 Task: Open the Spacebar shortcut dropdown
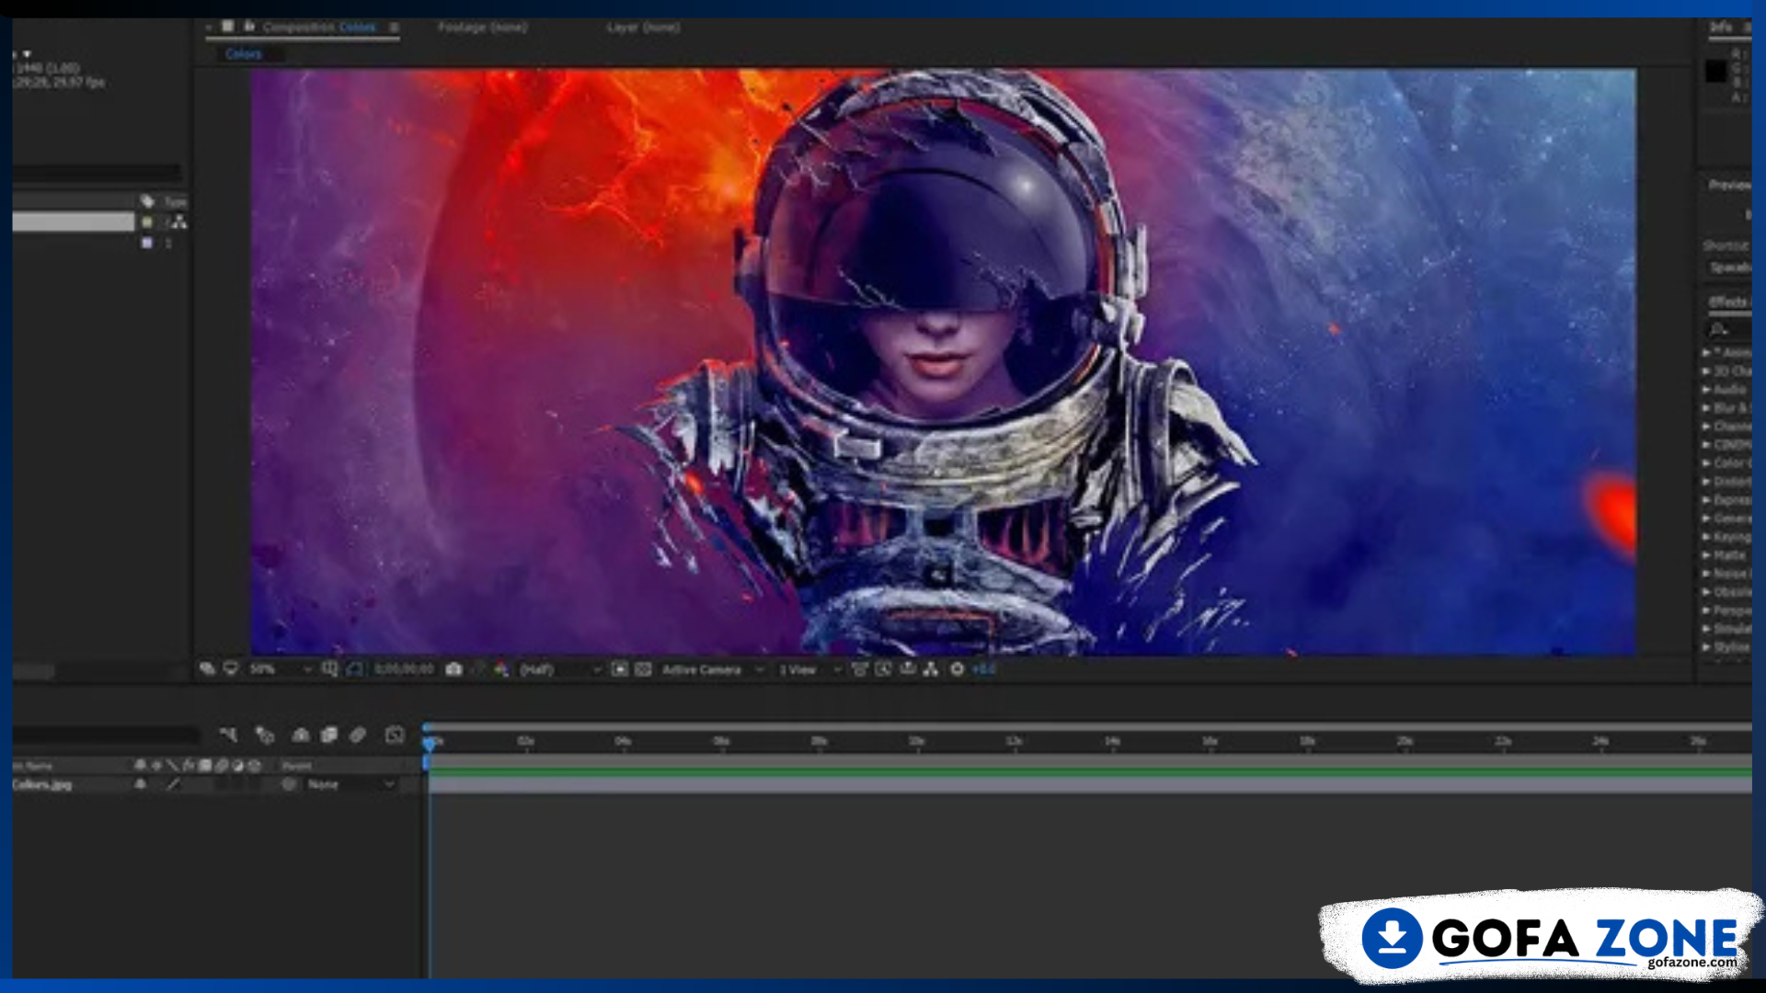click(1730, 268)
